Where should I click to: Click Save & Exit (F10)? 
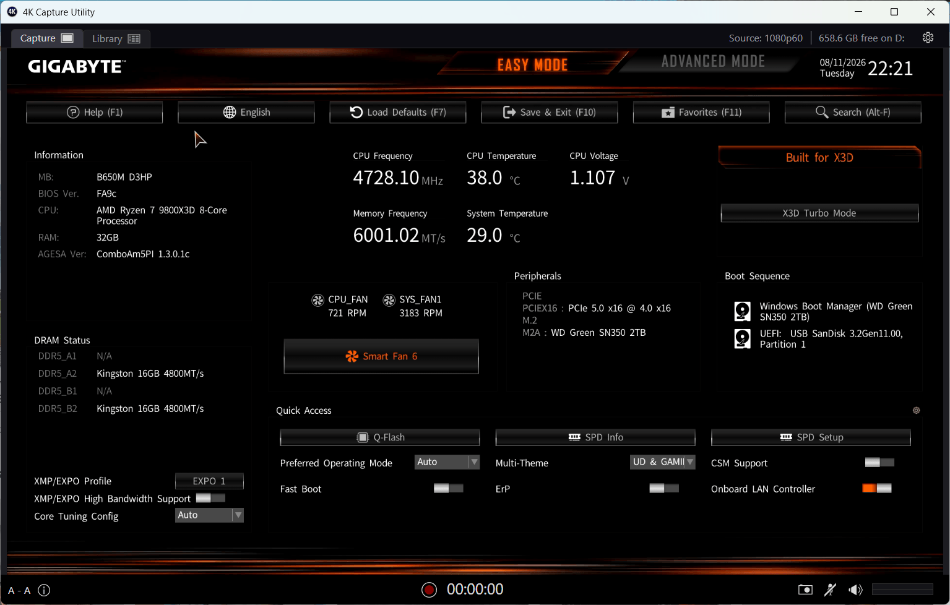click(550, 112)
